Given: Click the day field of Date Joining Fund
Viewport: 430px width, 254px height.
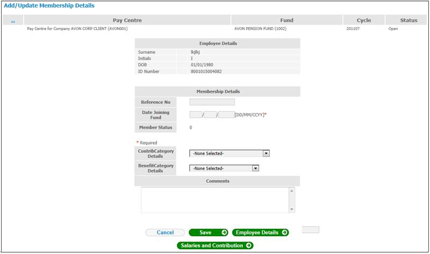Looking at the screenshot, I should coord(196,115).
